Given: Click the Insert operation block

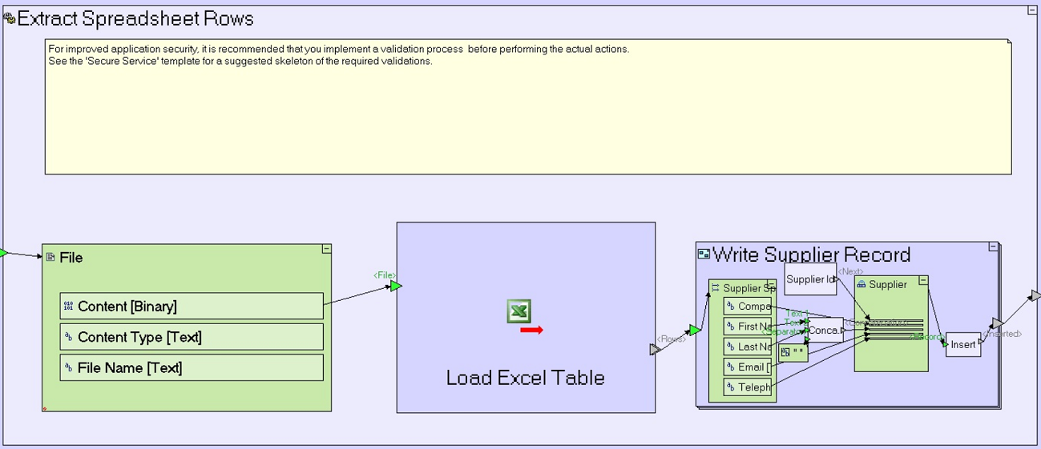Looking at the screenshot, I should 963,345.
